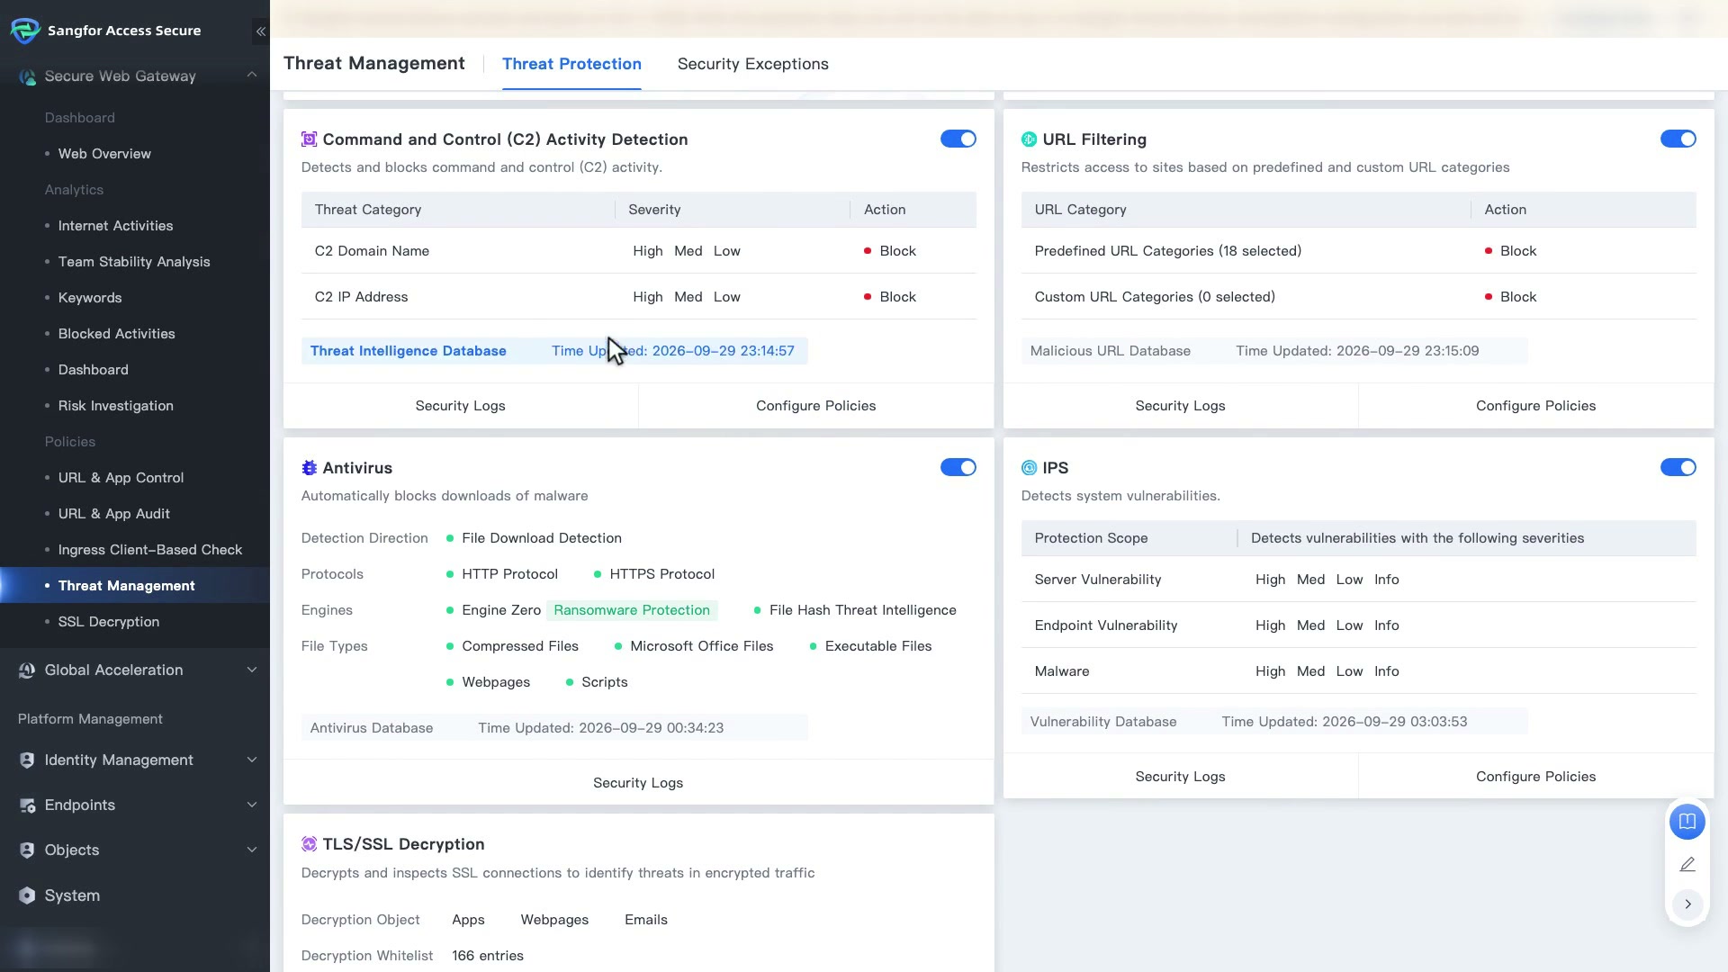Click the TLS/SSL Decryption card icon

(x=309, y=844)
